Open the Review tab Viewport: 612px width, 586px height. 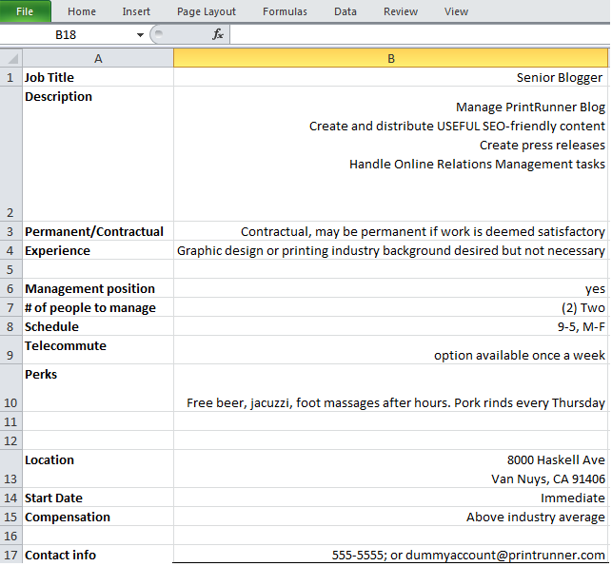(x=401, y=11)
